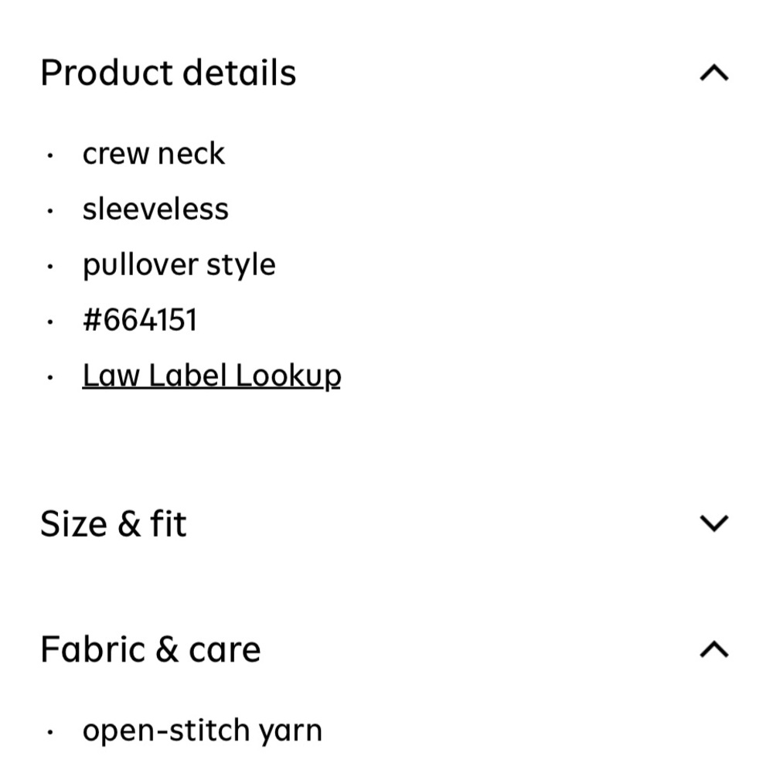Expand Size & fit using its down chevron
773x773 pixels.
pos(713,523)
